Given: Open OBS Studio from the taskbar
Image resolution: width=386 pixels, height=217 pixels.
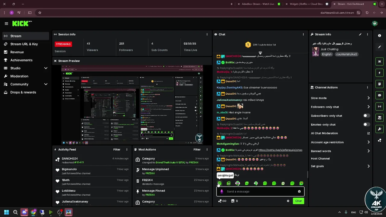Looking at the screenshot, I should [60, 212].
